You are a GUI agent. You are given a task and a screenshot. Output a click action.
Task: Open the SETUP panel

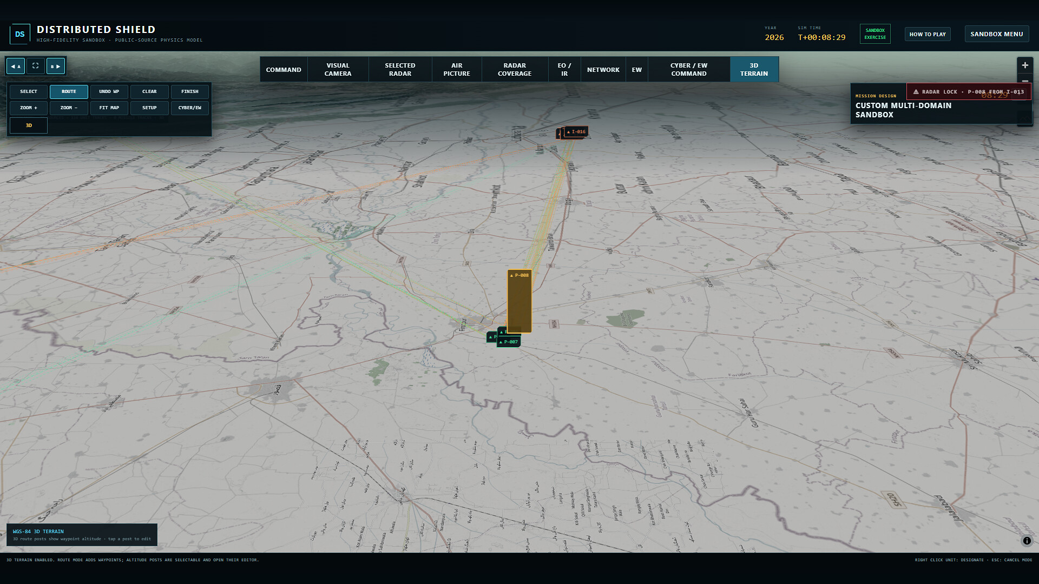149,108
